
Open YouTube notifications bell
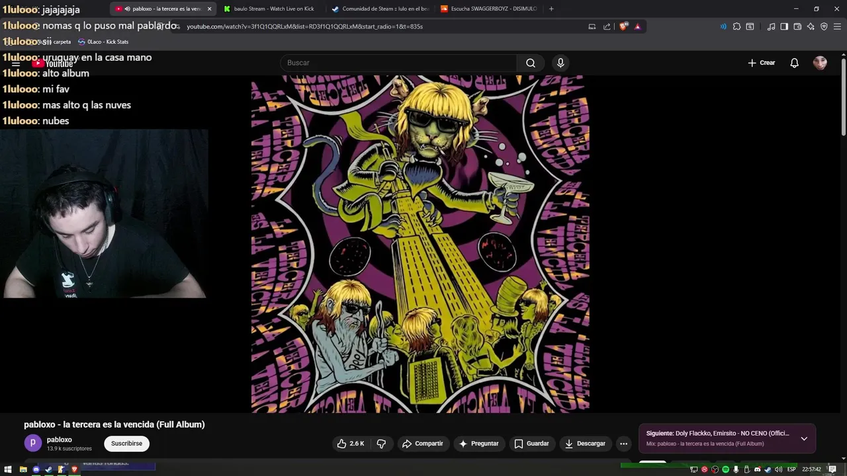pos(794,63)
